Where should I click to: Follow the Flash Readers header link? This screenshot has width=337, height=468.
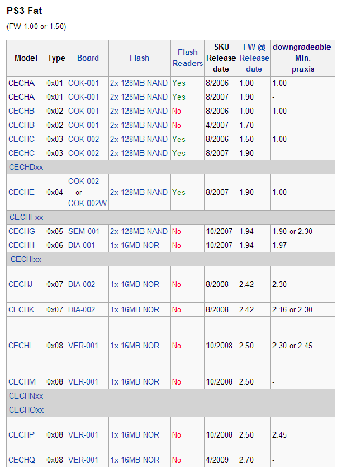pyautogui.click(x=188, y=58)
